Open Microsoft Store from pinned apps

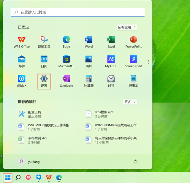(66, 62)
